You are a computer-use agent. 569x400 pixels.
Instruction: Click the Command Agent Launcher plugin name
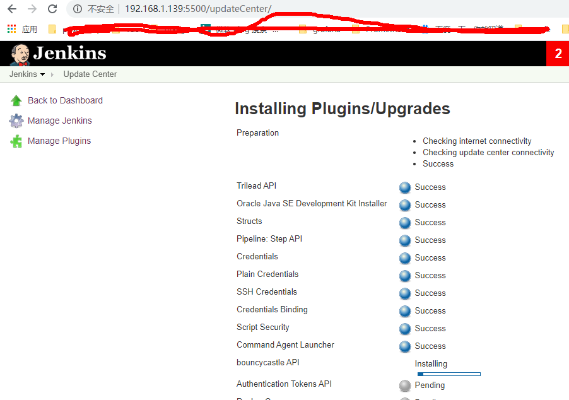coord(285,345)
